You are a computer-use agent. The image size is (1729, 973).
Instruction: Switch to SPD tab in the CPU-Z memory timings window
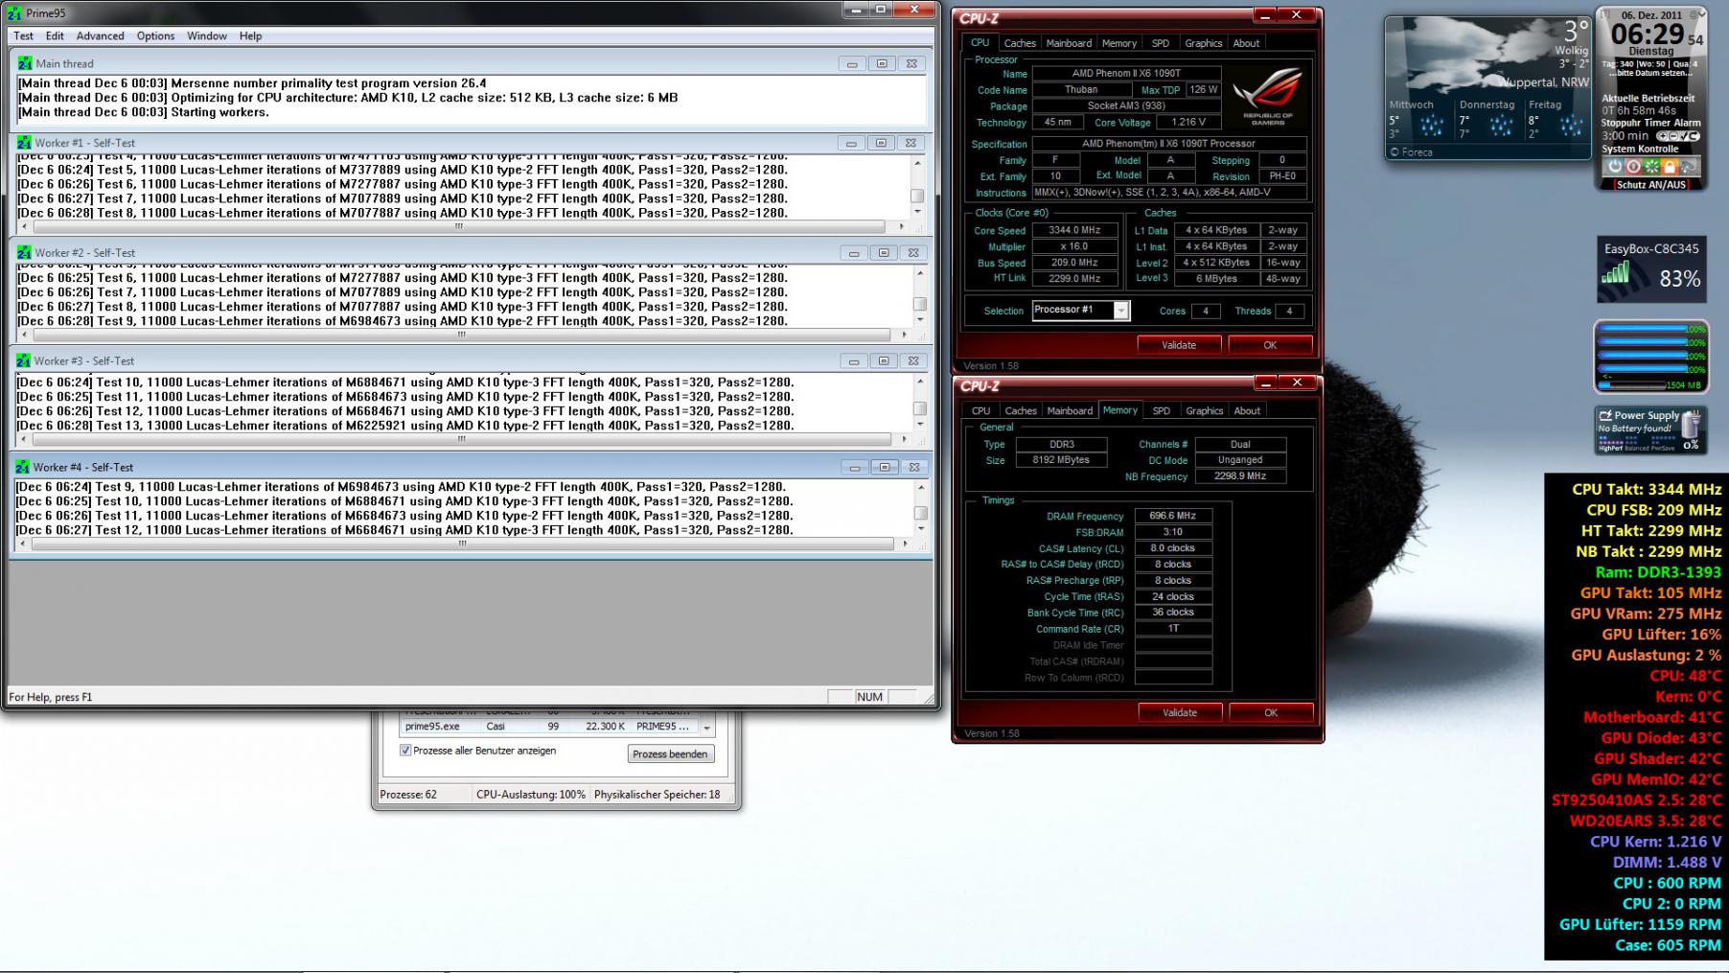pyautogui.click(x=1161, y=411)
